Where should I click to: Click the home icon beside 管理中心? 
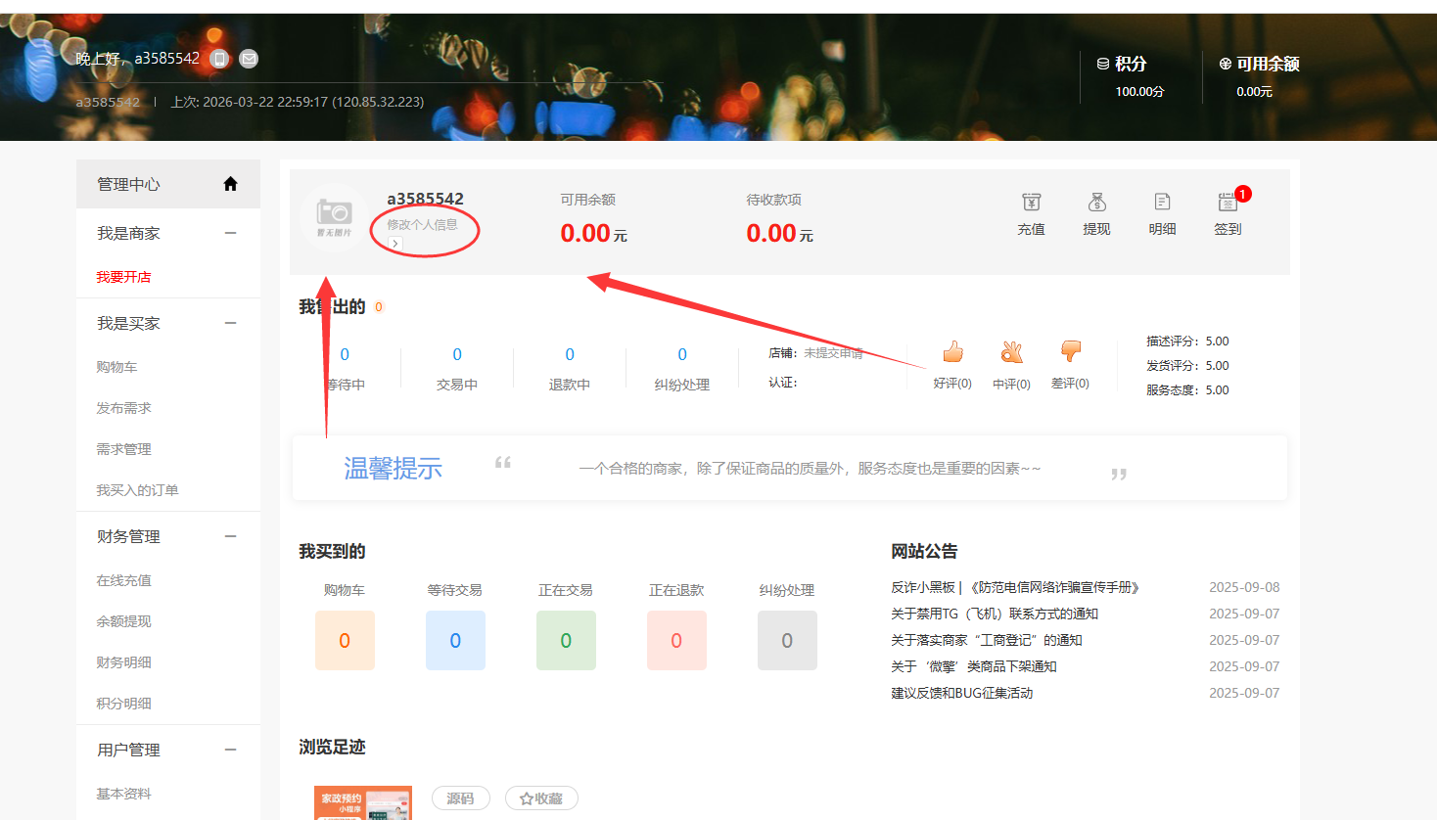tap(230, 184)
